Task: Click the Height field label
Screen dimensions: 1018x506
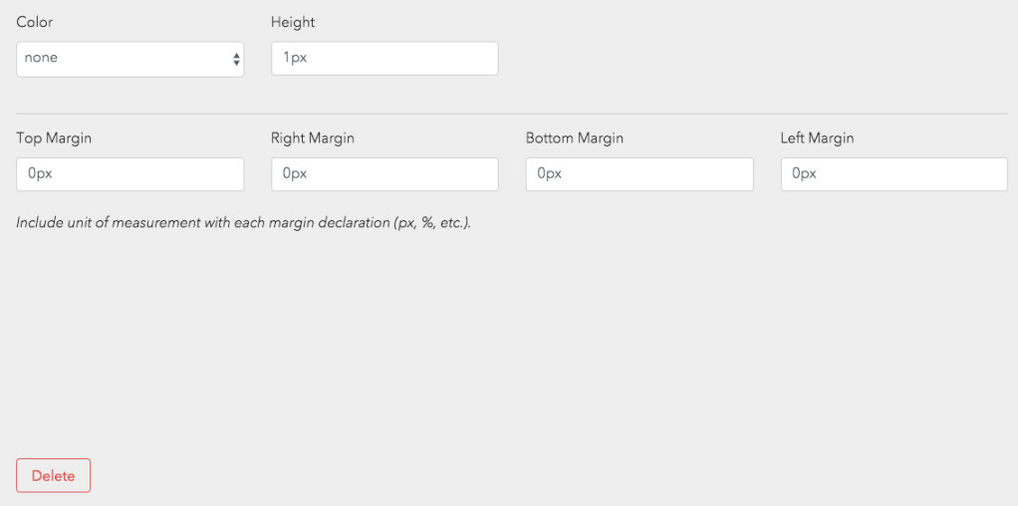Action: pyautogui.click(x=293, y=22)
